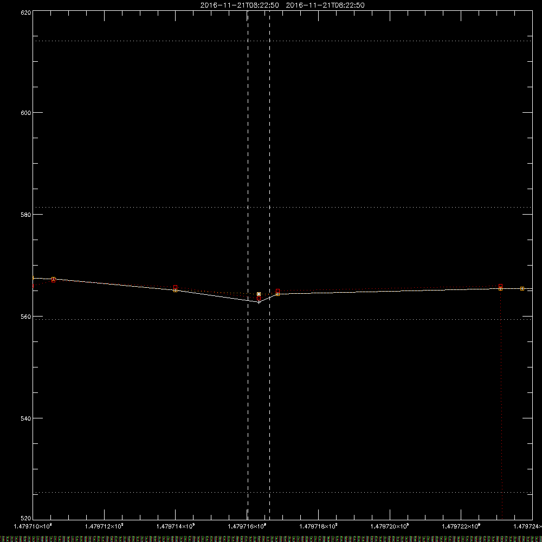This screenshot has width=542, height=542.
Task: Click the 560 y-axis label
Action: (26, 317)
